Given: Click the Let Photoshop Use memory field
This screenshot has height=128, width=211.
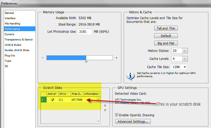Looking at the screenshot, I should pos(84,32).
